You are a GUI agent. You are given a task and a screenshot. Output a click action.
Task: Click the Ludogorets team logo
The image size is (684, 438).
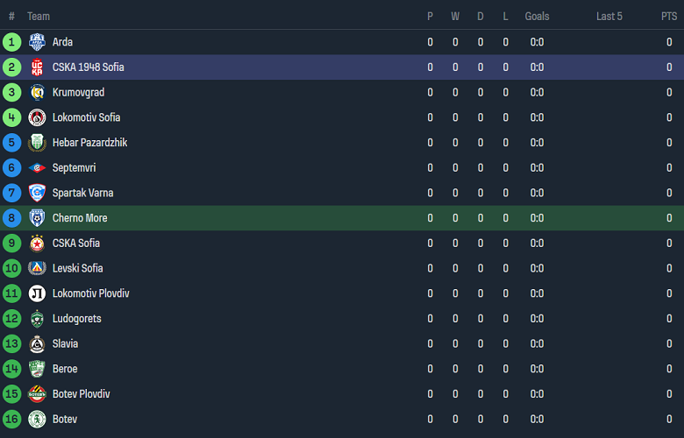coord(37,319)
